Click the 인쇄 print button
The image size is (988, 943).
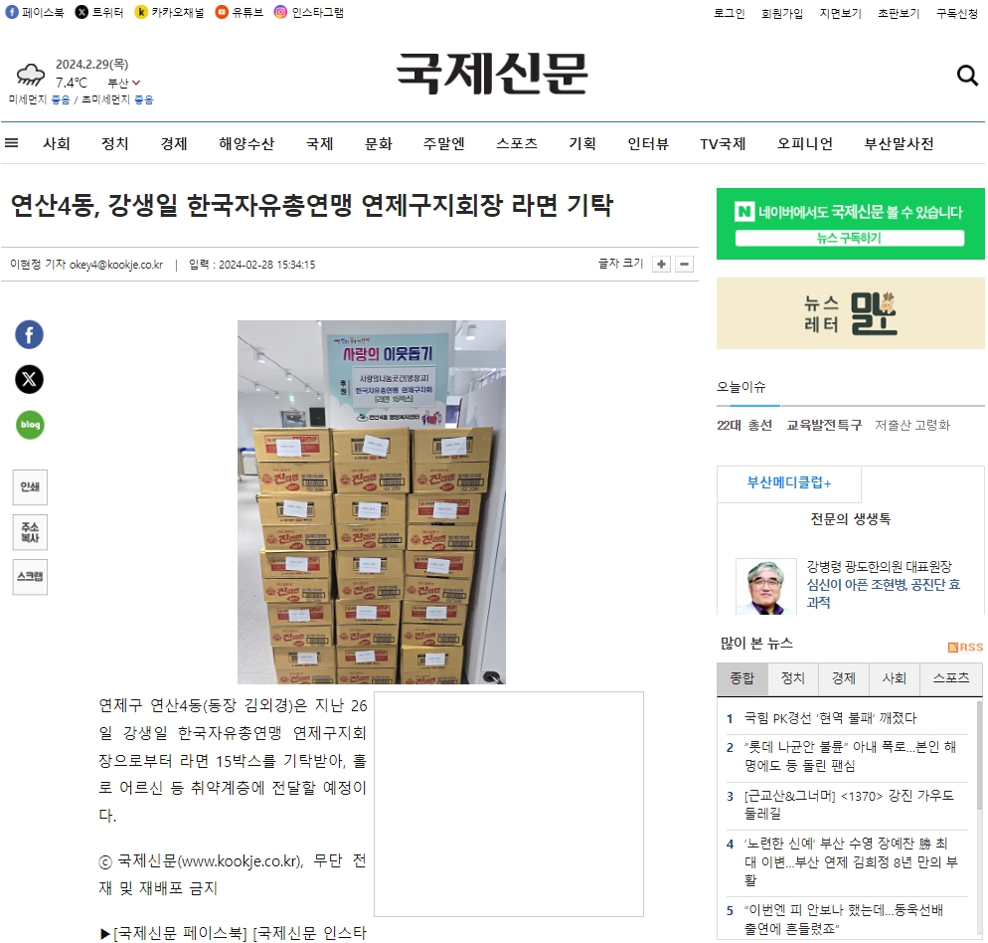coord(30,487)
